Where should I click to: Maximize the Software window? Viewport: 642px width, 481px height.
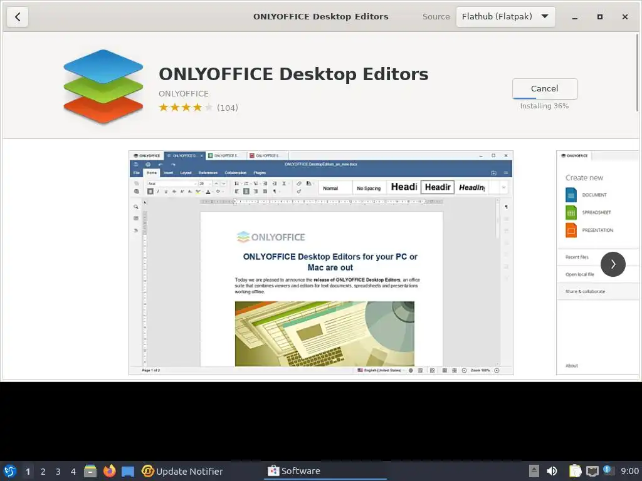point(600,17)
